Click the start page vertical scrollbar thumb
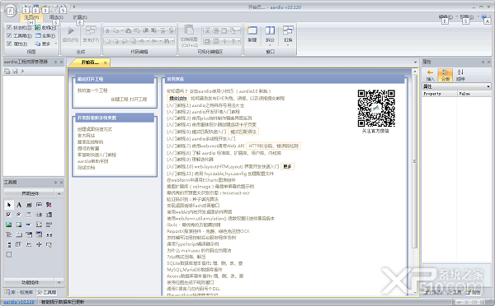The image size is (495, 306). [x=414, y=161]
